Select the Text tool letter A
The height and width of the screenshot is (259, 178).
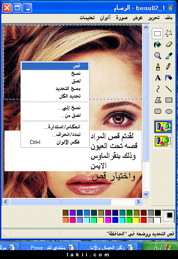(x=158, y=78)
